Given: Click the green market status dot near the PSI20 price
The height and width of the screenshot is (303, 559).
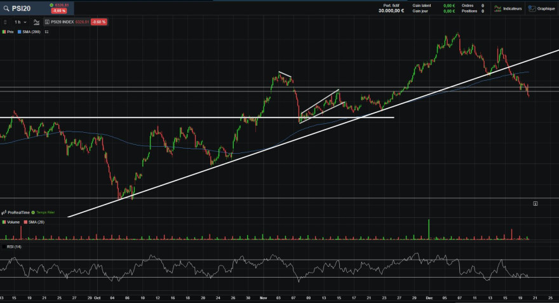Looking at the screenshot, I should click(51, 5).
